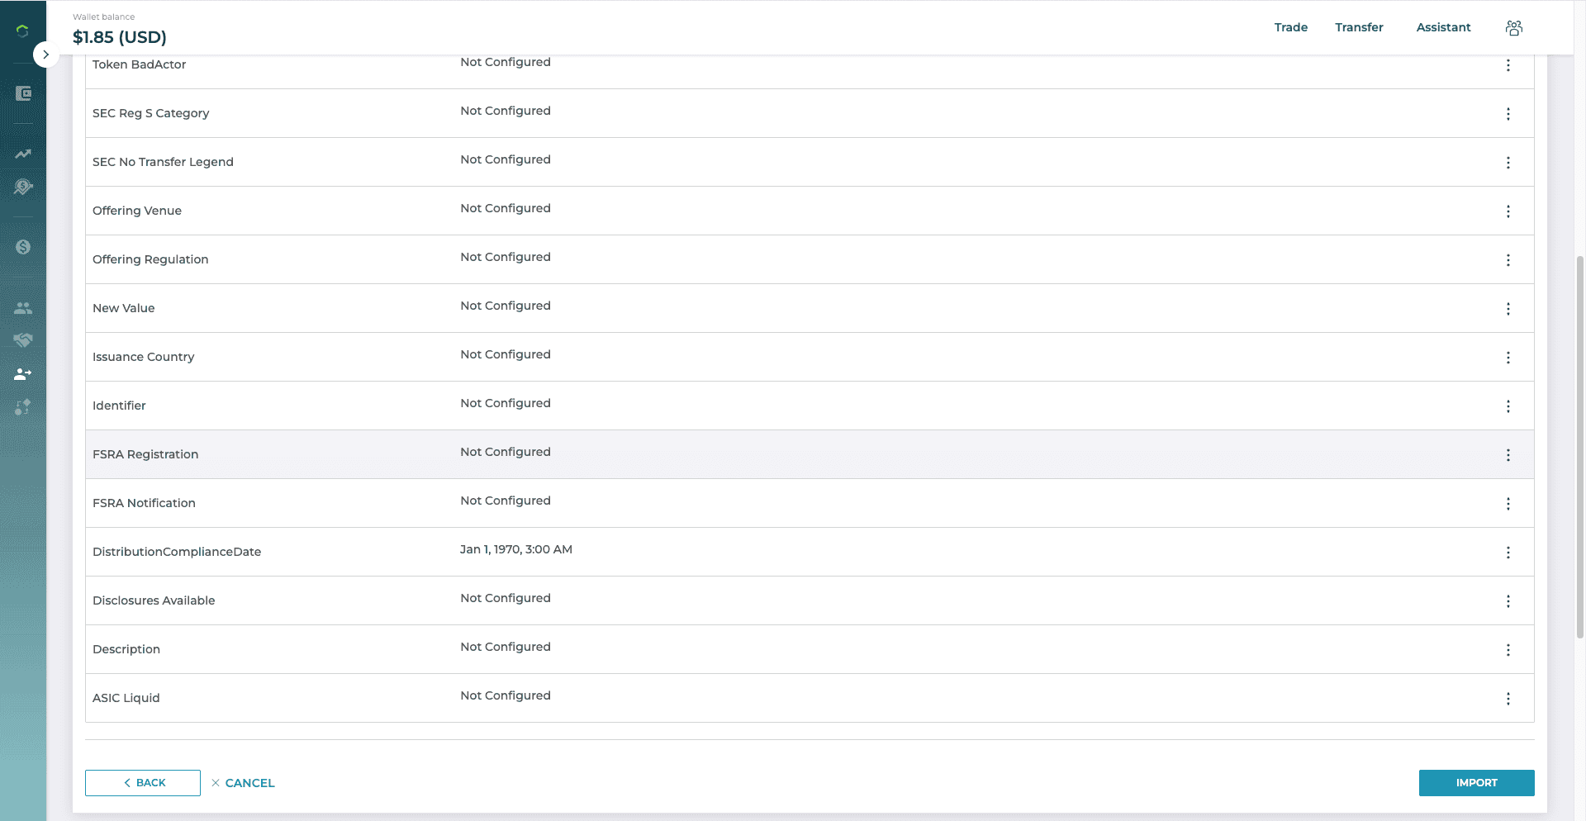Select the Offering Regulation label
This screenshot has width=1586, height=821.
pyautogui.click(x=150, y=259)
